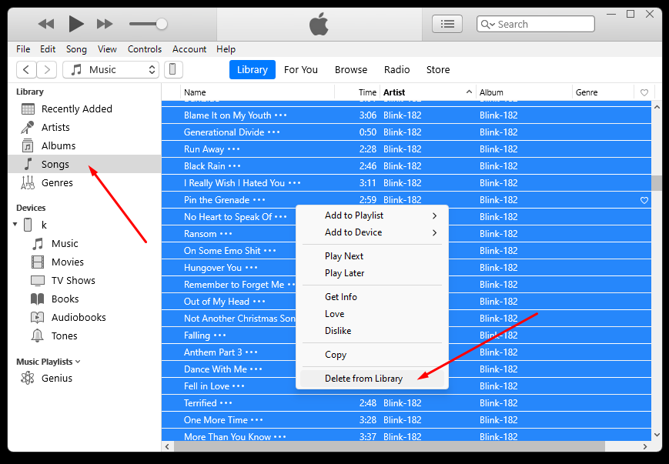This screenshot has width=669, height=464.
Task: Select Albums in the Library sidebar
Action: [x=85, y=146]
